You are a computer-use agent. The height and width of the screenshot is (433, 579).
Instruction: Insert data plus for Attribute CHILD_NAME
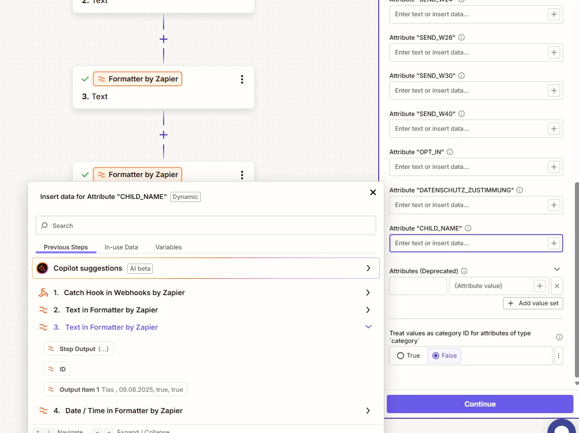554,243
